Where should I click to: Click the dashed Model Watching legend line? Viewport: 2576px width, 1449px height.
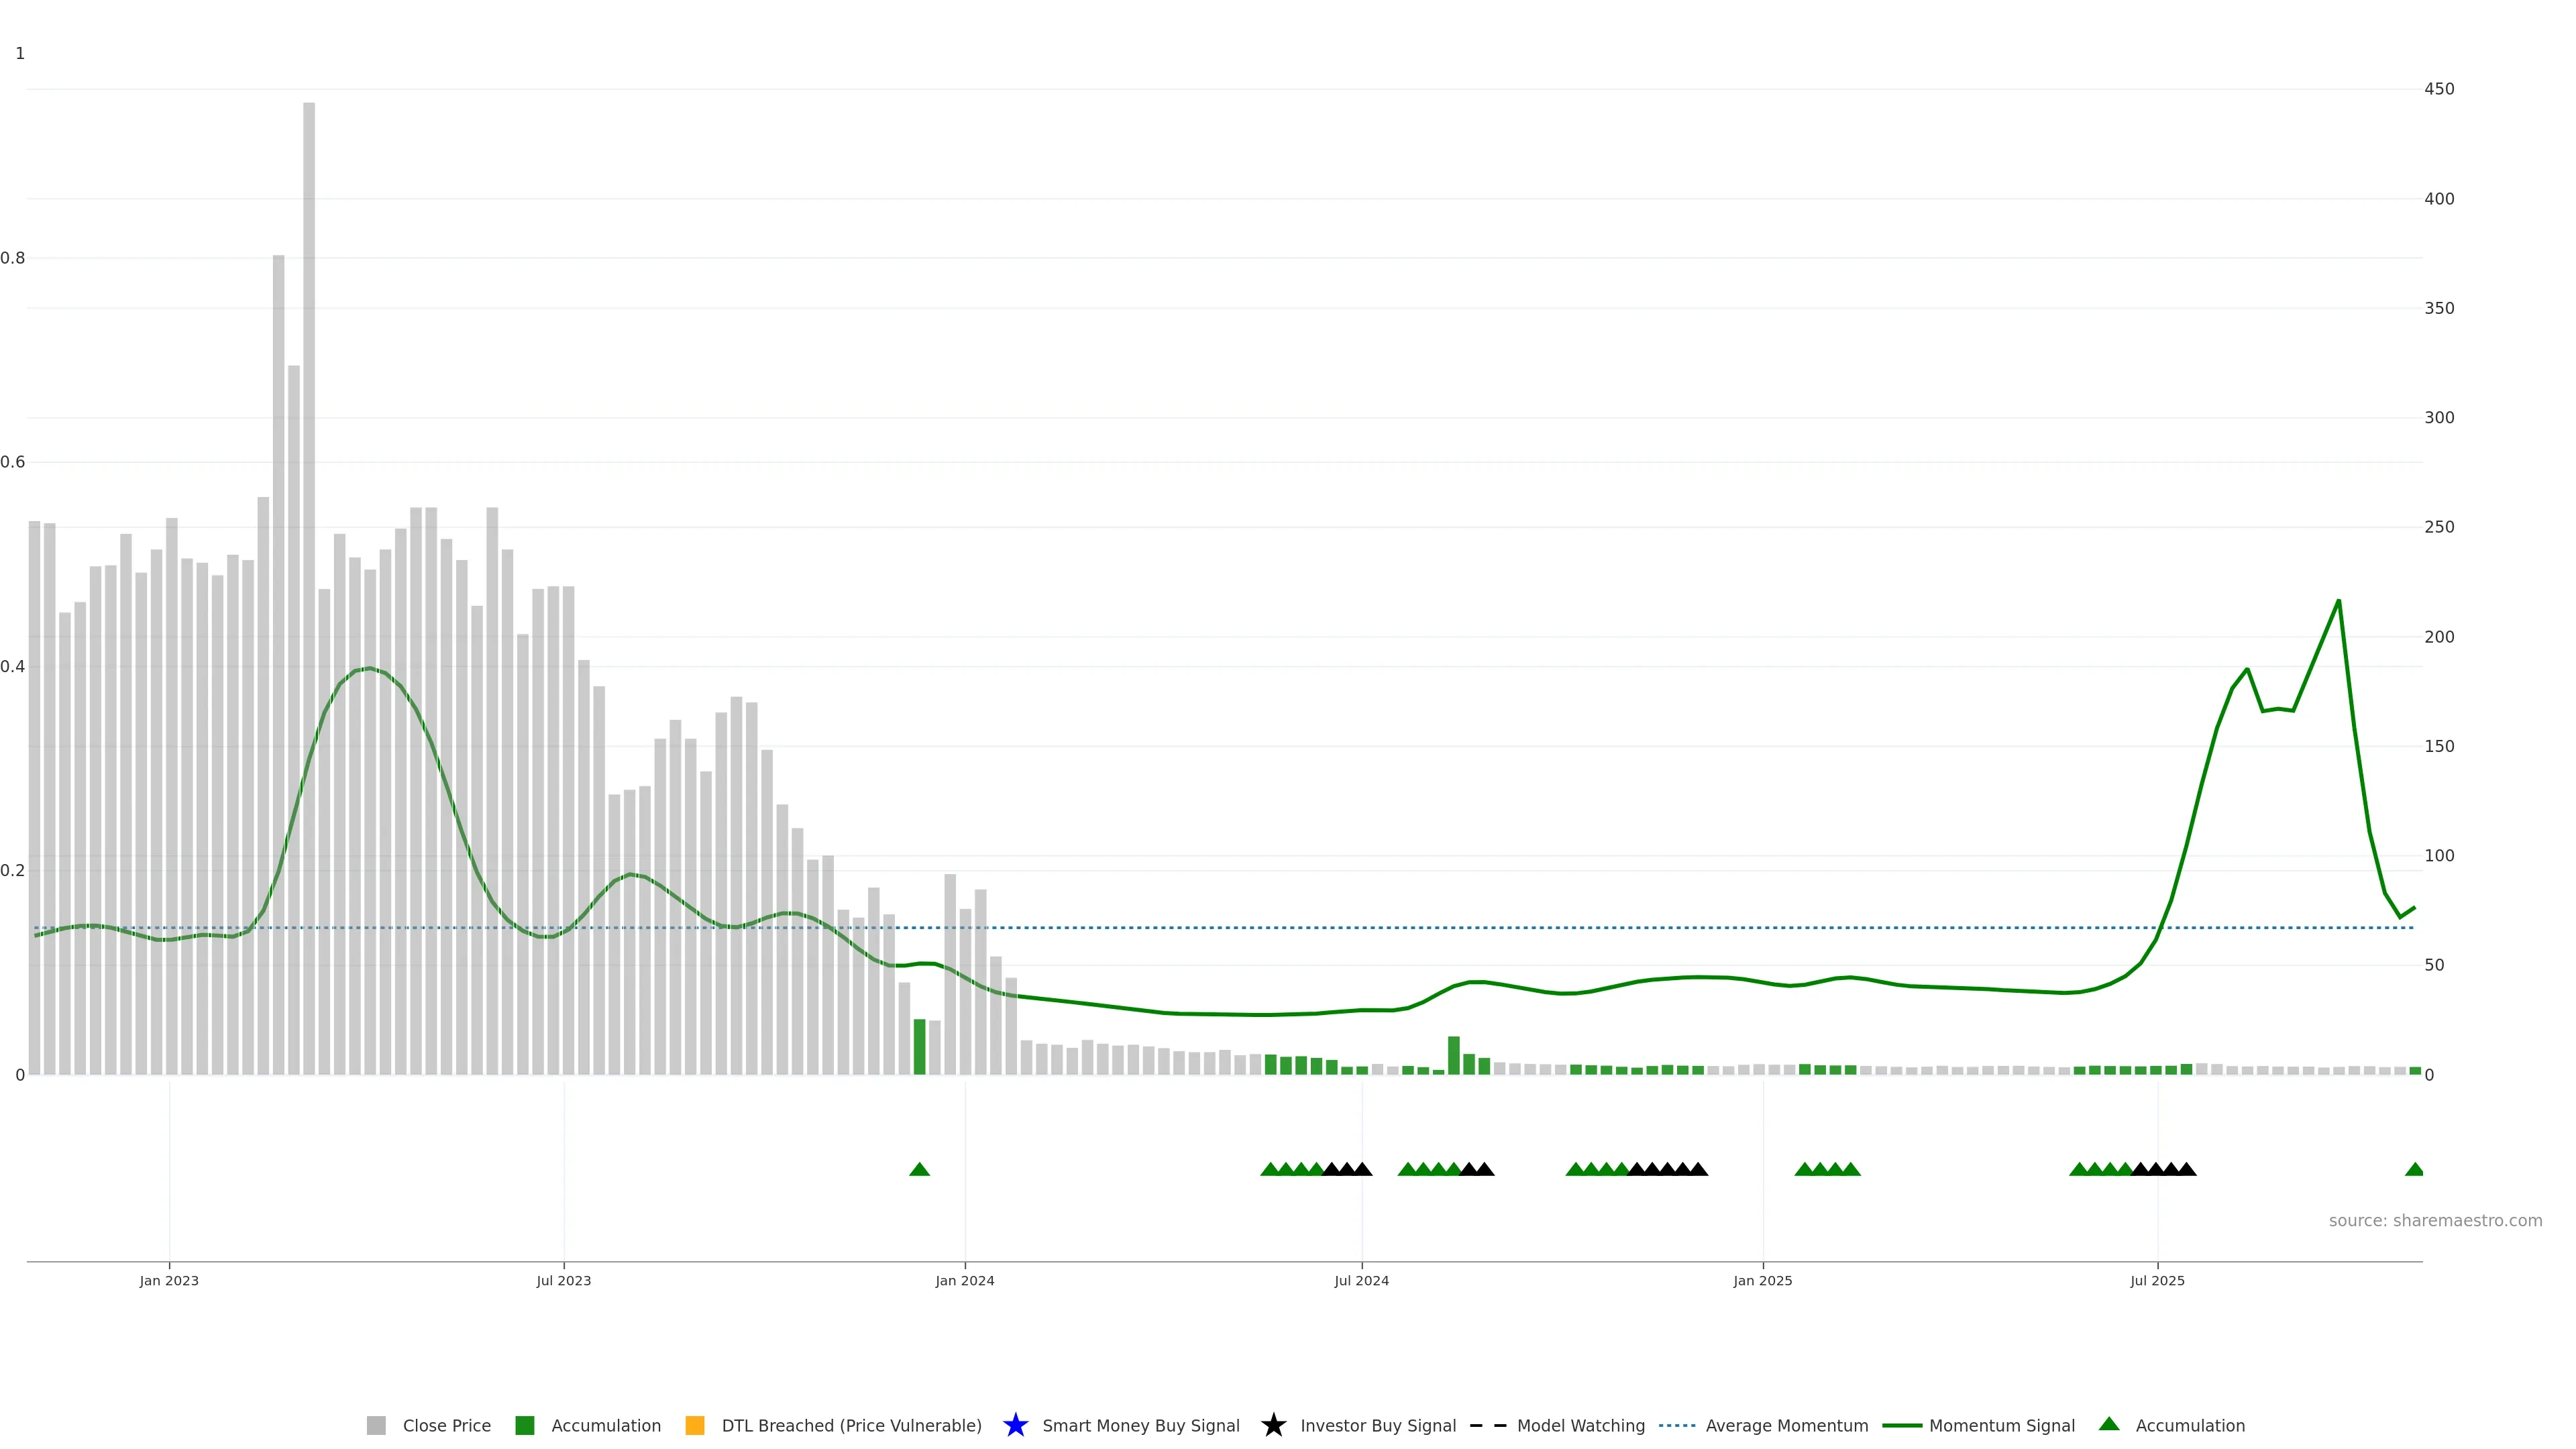[1487, 1425]
